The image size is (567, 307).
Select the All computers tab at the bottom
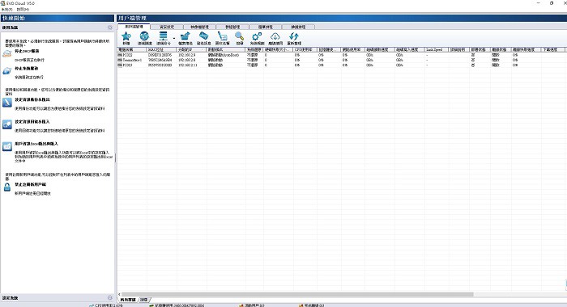tap(128, 300)
